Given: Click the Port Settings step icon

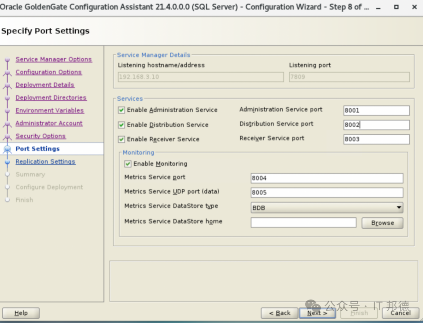Looking at the screenshot, I should [7, 149].
